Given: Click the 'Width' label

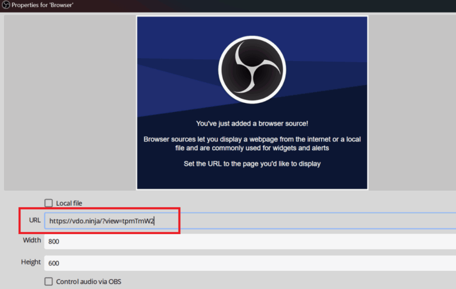Looking at the screenshot, I should coord(32,240).
